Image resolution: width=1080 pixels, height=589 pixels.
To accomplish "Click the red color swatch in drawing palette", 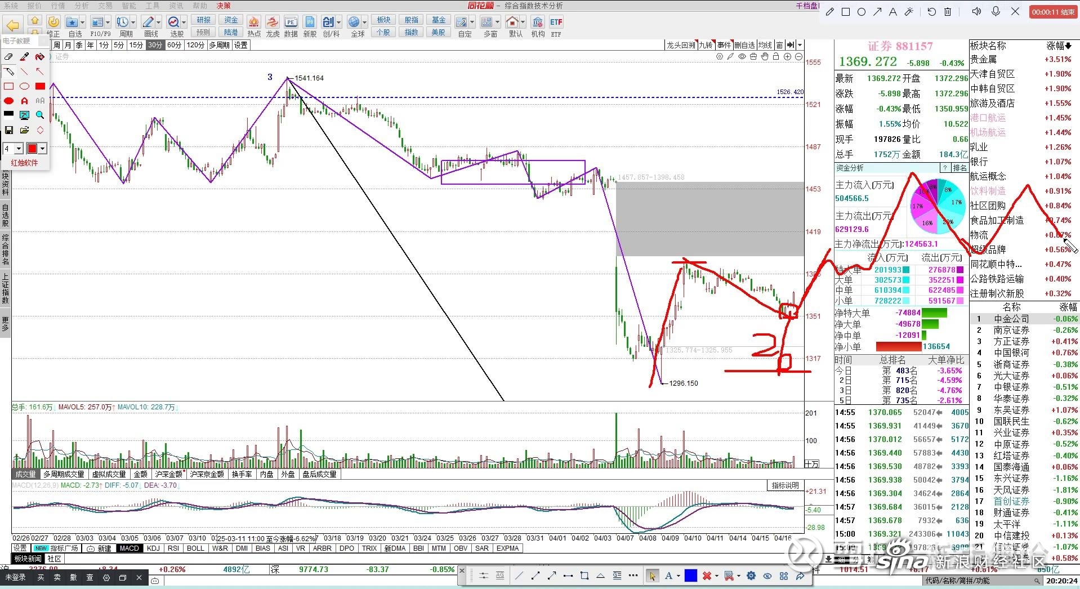I will coord(32,149).
